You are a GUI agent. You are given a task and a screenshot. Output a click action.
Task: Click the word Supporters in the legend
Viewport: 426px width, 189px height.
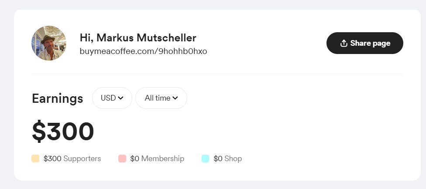(x=82, y=159)
